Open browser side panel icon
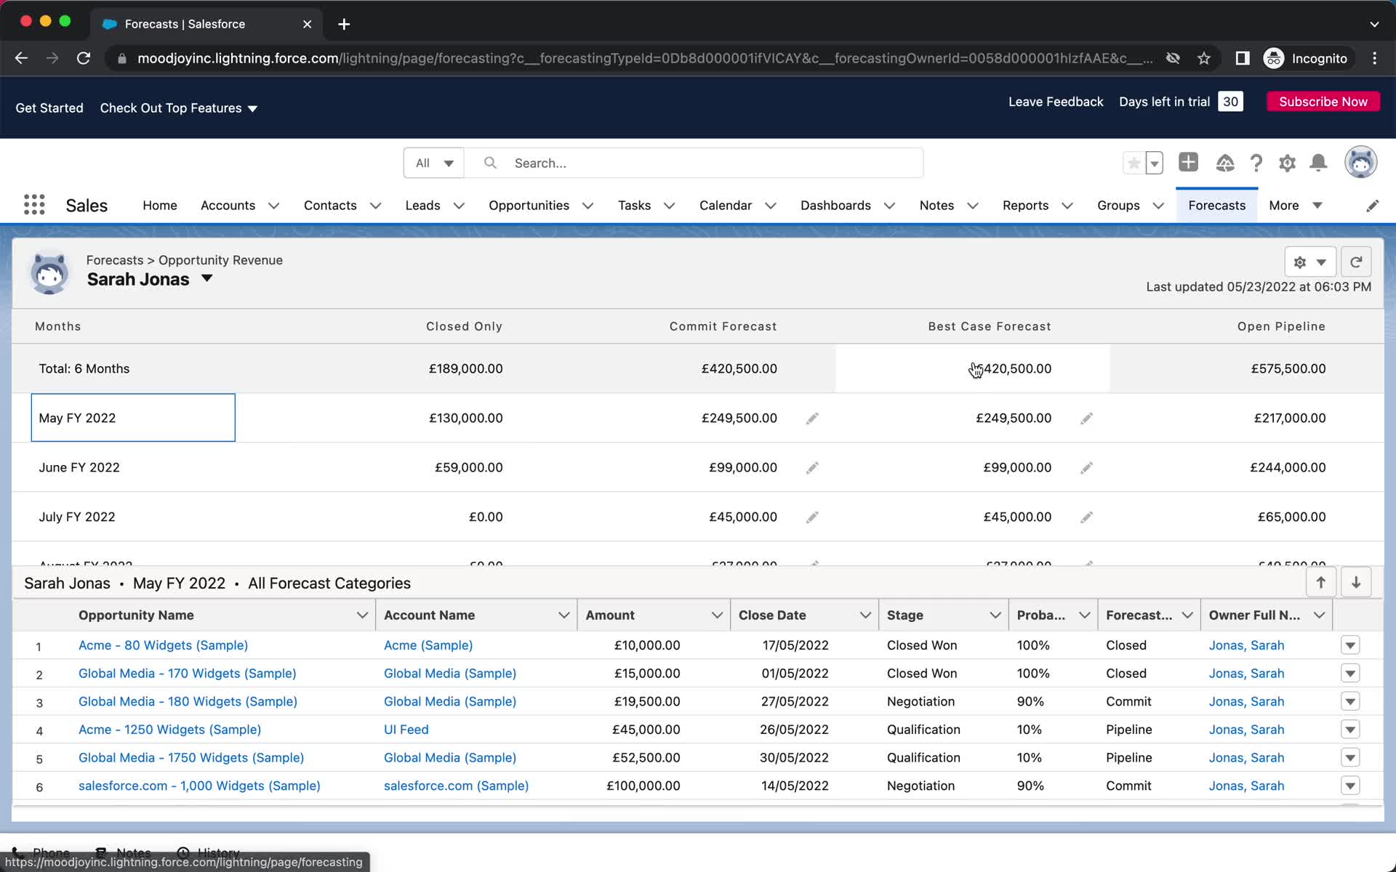The image size is (1396, 872). tap(1243, 58)
